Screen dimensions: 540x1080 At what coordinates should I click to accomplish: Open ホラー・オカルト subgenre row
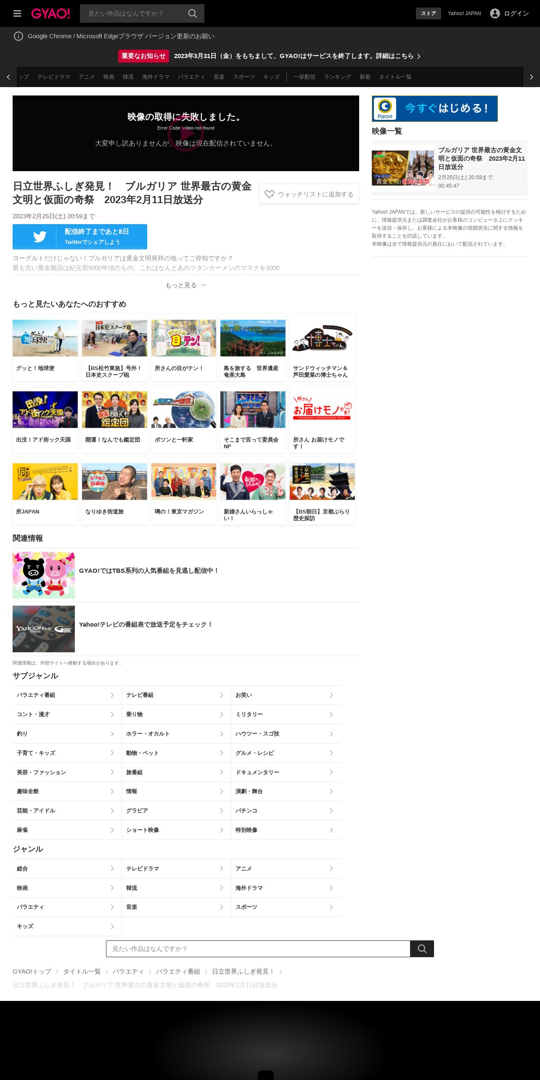pyautogui.click(x=176, y=734)
